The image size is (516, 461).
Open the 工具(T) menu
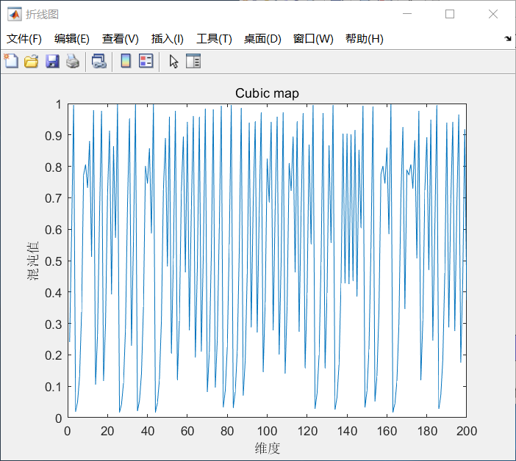(214, 39)
